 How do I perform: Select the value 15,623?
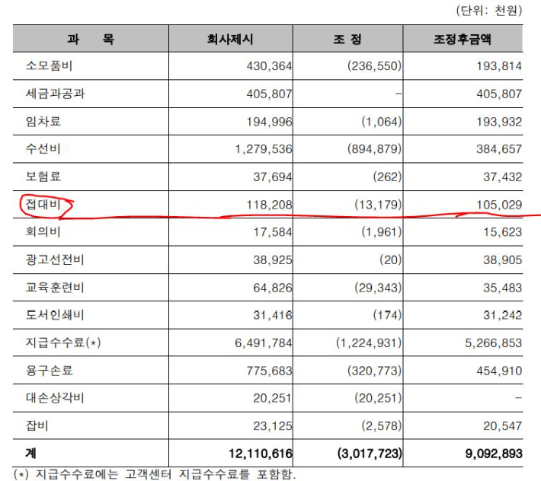502,232
